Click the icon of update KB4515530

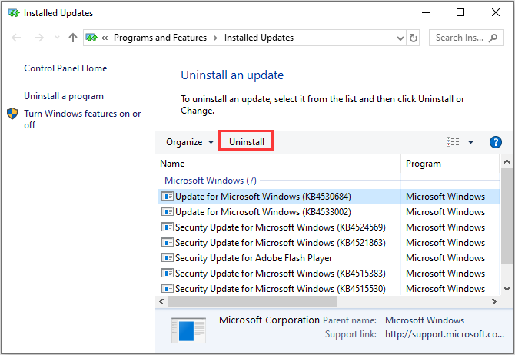167,288
